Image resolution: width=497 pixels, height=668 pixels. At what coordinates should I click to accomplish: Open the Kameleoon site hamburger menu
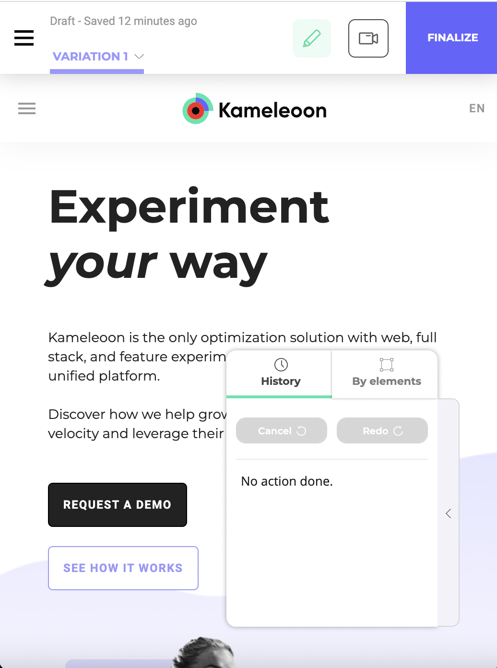click(x=27, y=108)
